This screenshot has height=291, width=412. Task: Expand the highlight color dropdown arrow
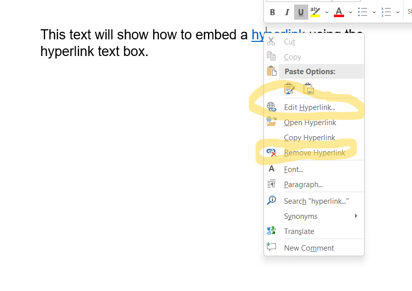point(326,12)
